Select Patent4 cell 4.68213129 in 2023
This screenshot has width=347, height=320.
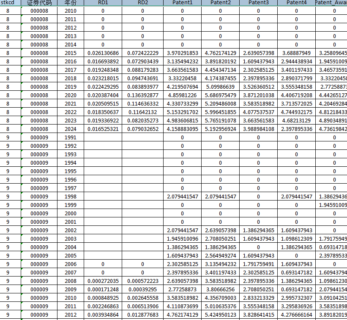pos(297,121)
